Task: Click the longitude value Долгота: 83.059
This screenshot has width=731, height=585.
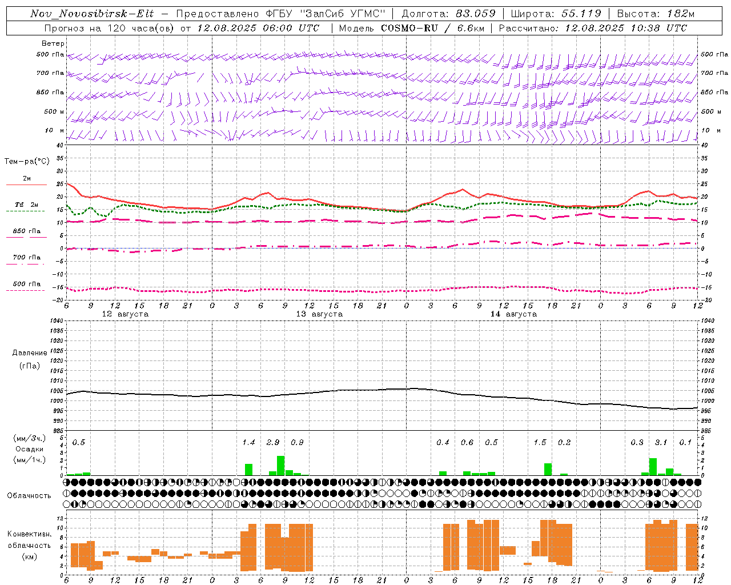Action: click(448, 14)
